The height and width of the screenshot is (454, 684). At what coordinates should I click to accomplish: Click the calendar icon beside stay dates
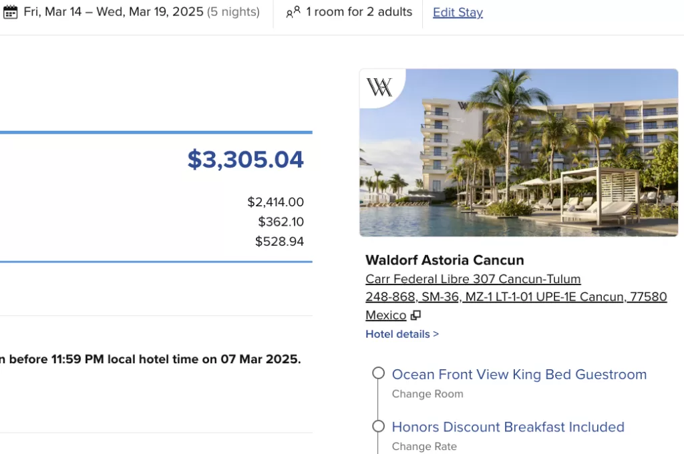pos(11,12)
